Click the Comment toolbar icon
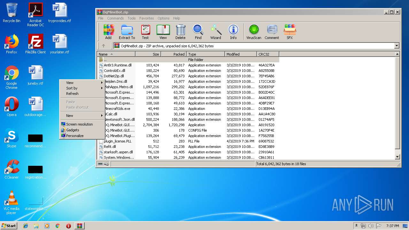 pos(272,32)
